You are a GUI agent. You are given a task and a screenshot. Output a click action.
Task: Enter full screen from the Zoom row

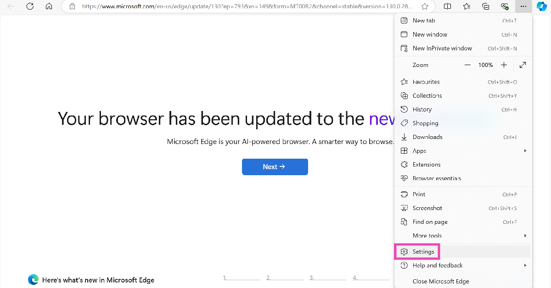[523, 65]
